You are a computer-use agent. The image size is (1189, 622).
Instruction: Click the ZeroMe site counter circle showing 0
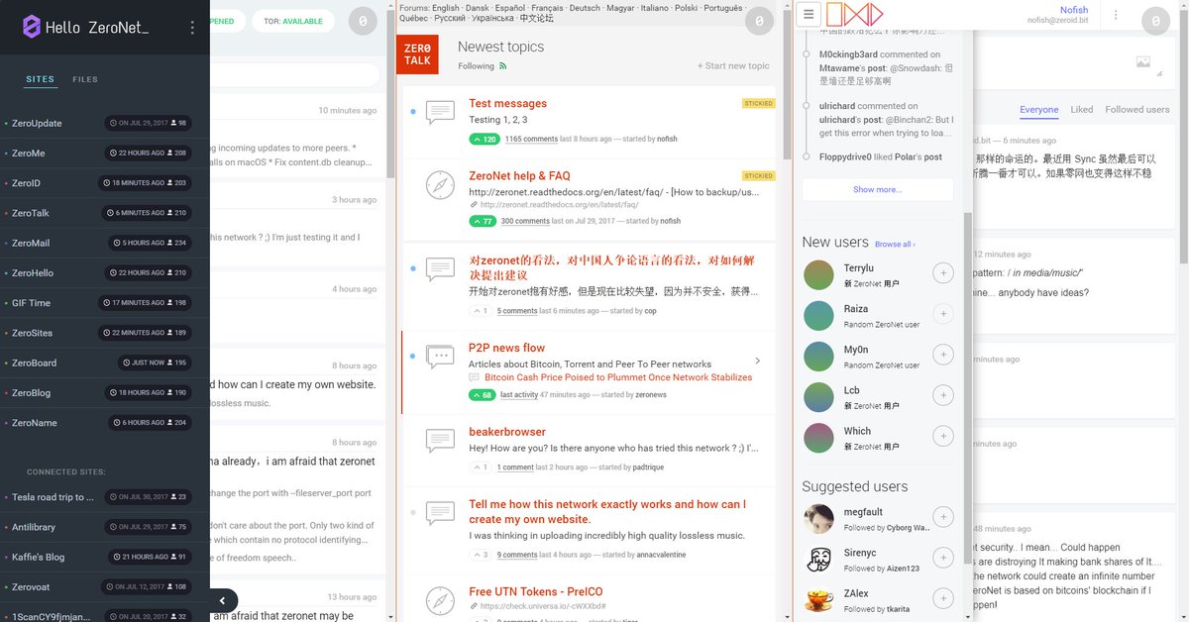[1156, 21]
